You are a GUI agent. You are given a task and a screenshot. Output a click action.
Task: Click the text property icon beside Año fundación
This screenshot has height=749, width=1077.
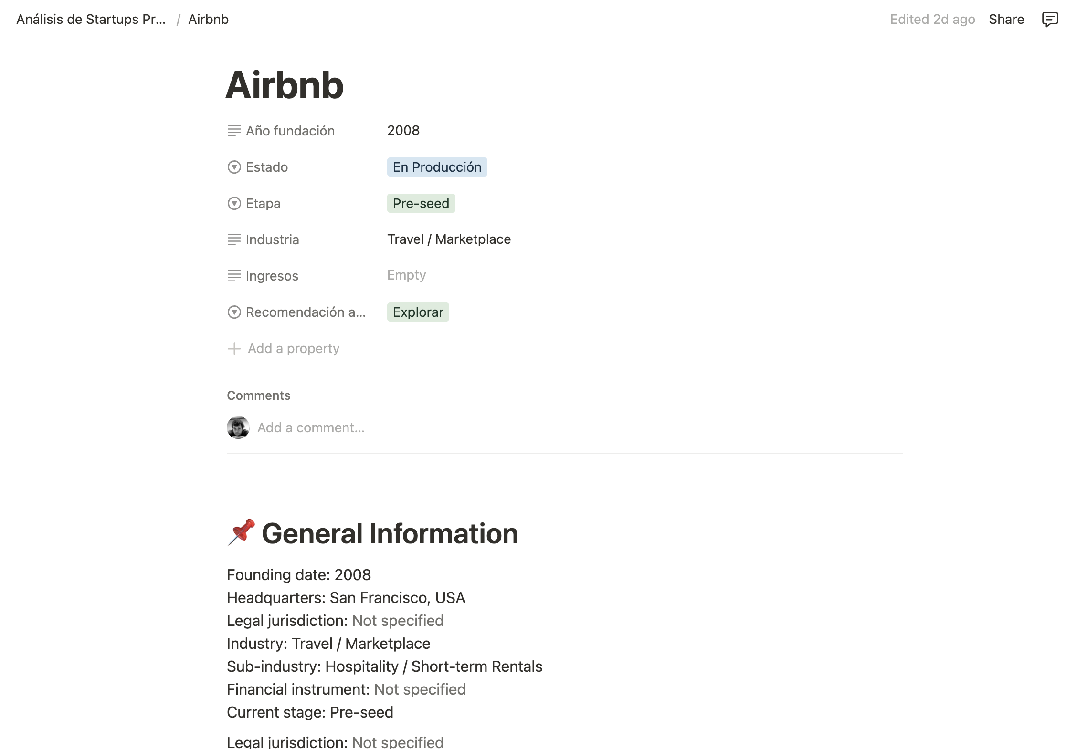pyautogui.click(x=234, y=131)
